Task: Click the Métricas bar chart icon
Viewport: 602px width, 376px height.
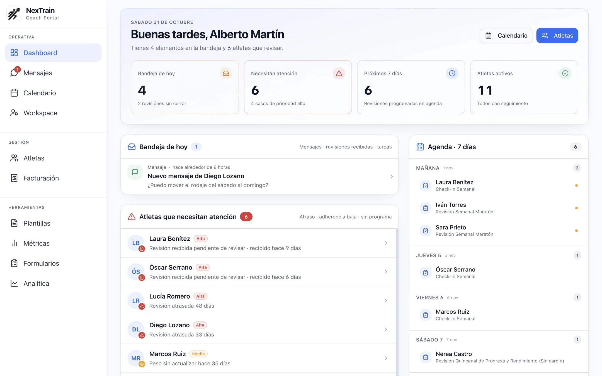Action: pos(14,243)
